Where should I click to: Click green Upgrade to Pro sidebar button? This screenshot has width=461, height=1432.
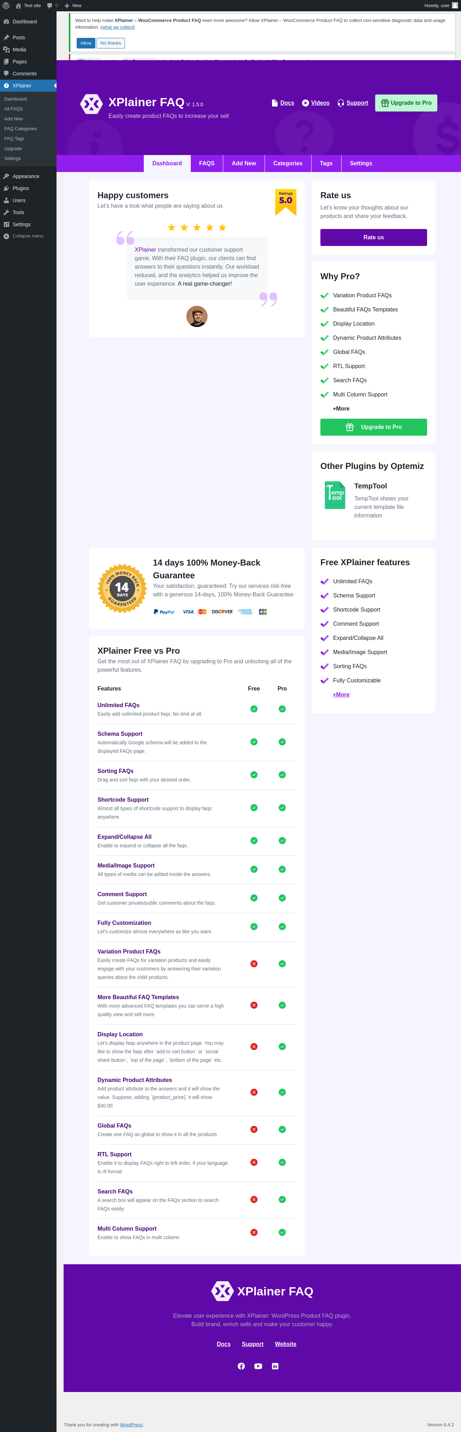point(373,427)
